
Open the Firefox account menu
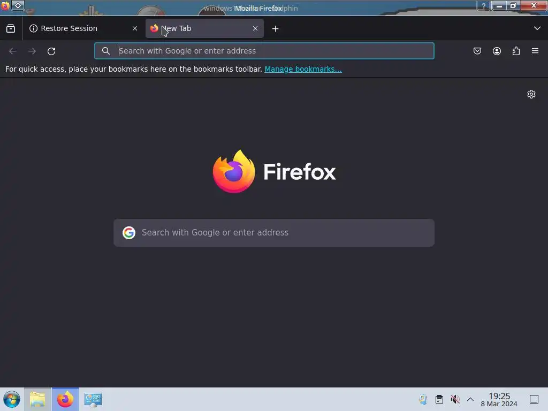(x=497, y=51)
